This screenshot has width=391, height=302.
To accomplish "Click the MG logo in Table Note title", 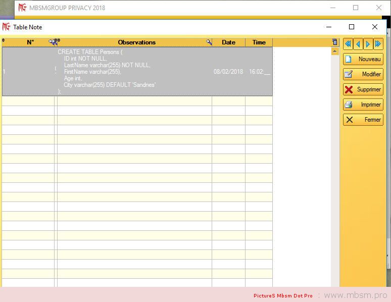I will click(x=6, y=27).
